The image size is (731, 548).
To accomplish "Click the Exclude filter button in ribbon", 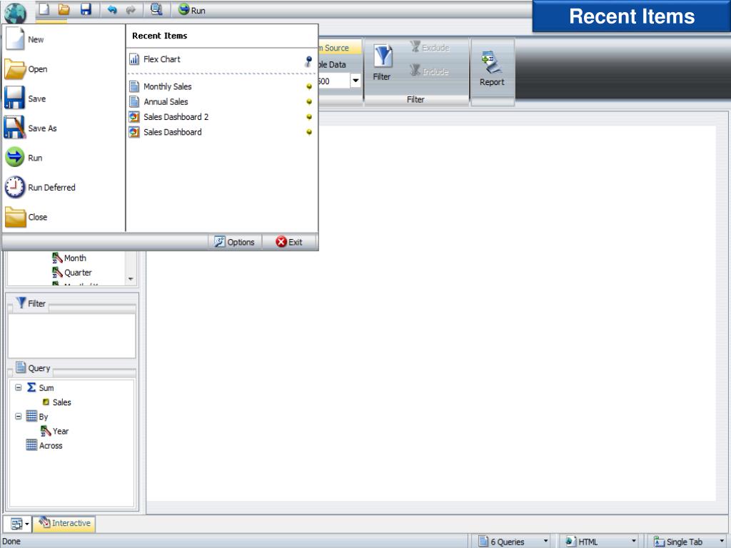I will [430, 47].
